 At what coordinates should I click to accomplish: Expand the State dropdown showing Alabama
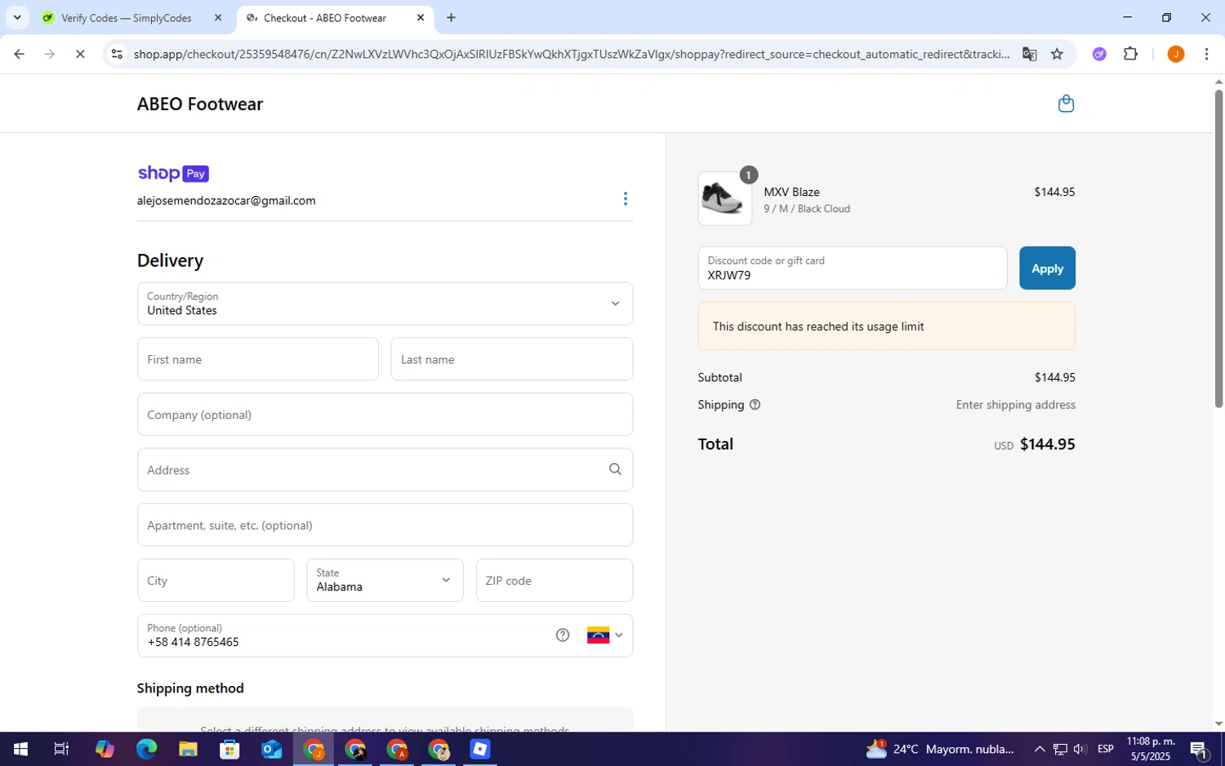coord(385,581)
